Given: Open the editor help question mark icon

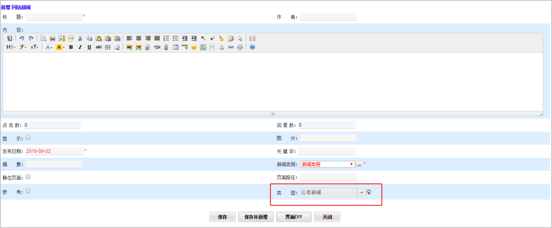Looking at the screenshot, I should point(252,47).
